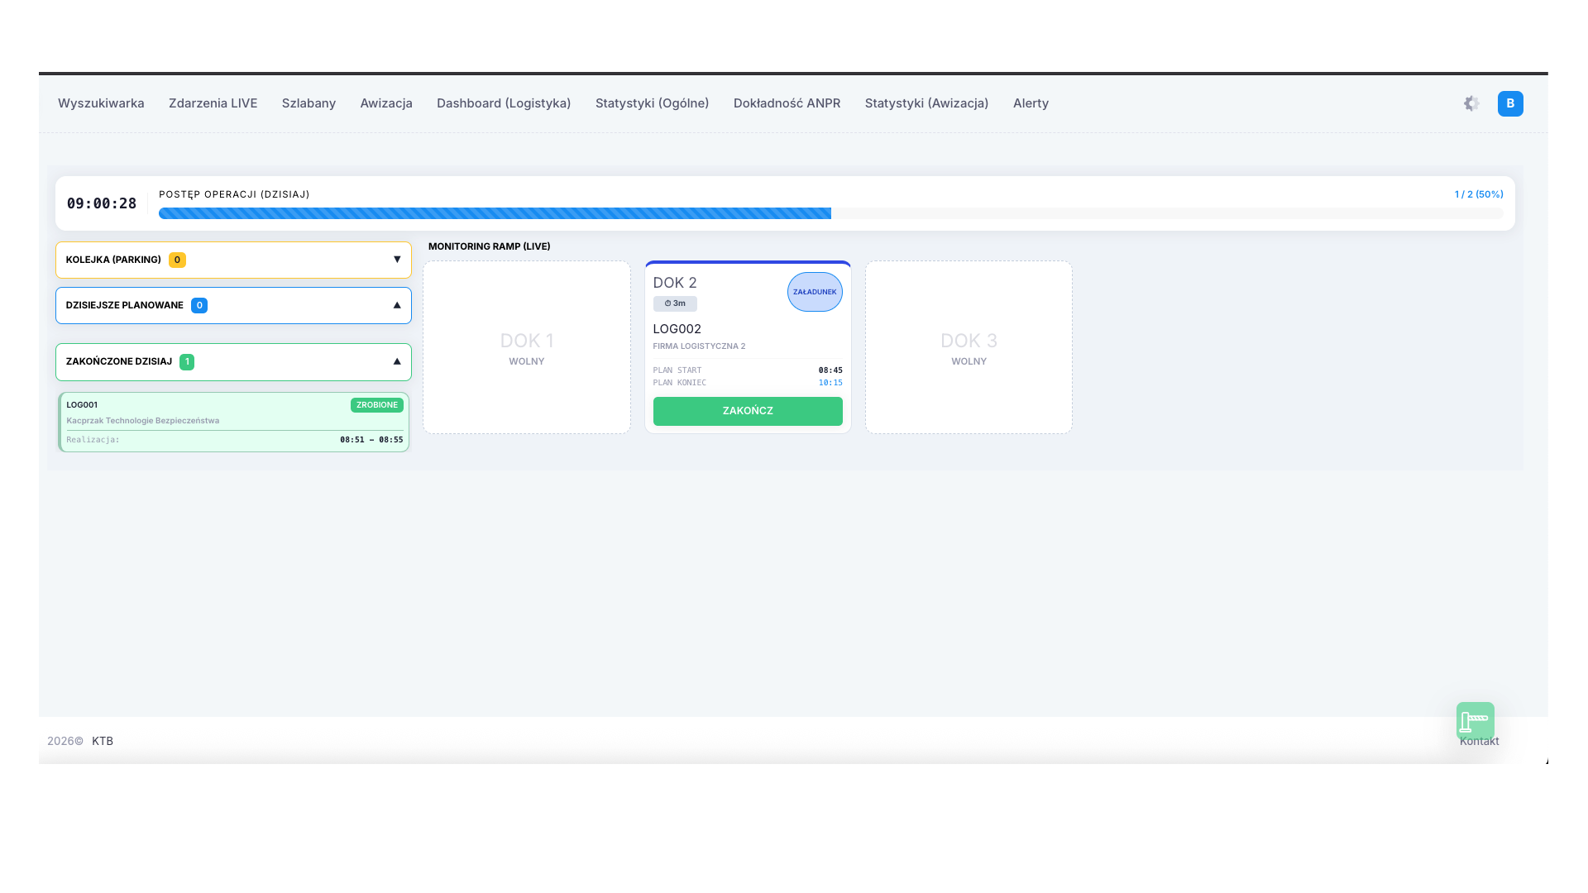Click FIRMA LOGISTYCZNA 2 company name

tap(700, 346)
